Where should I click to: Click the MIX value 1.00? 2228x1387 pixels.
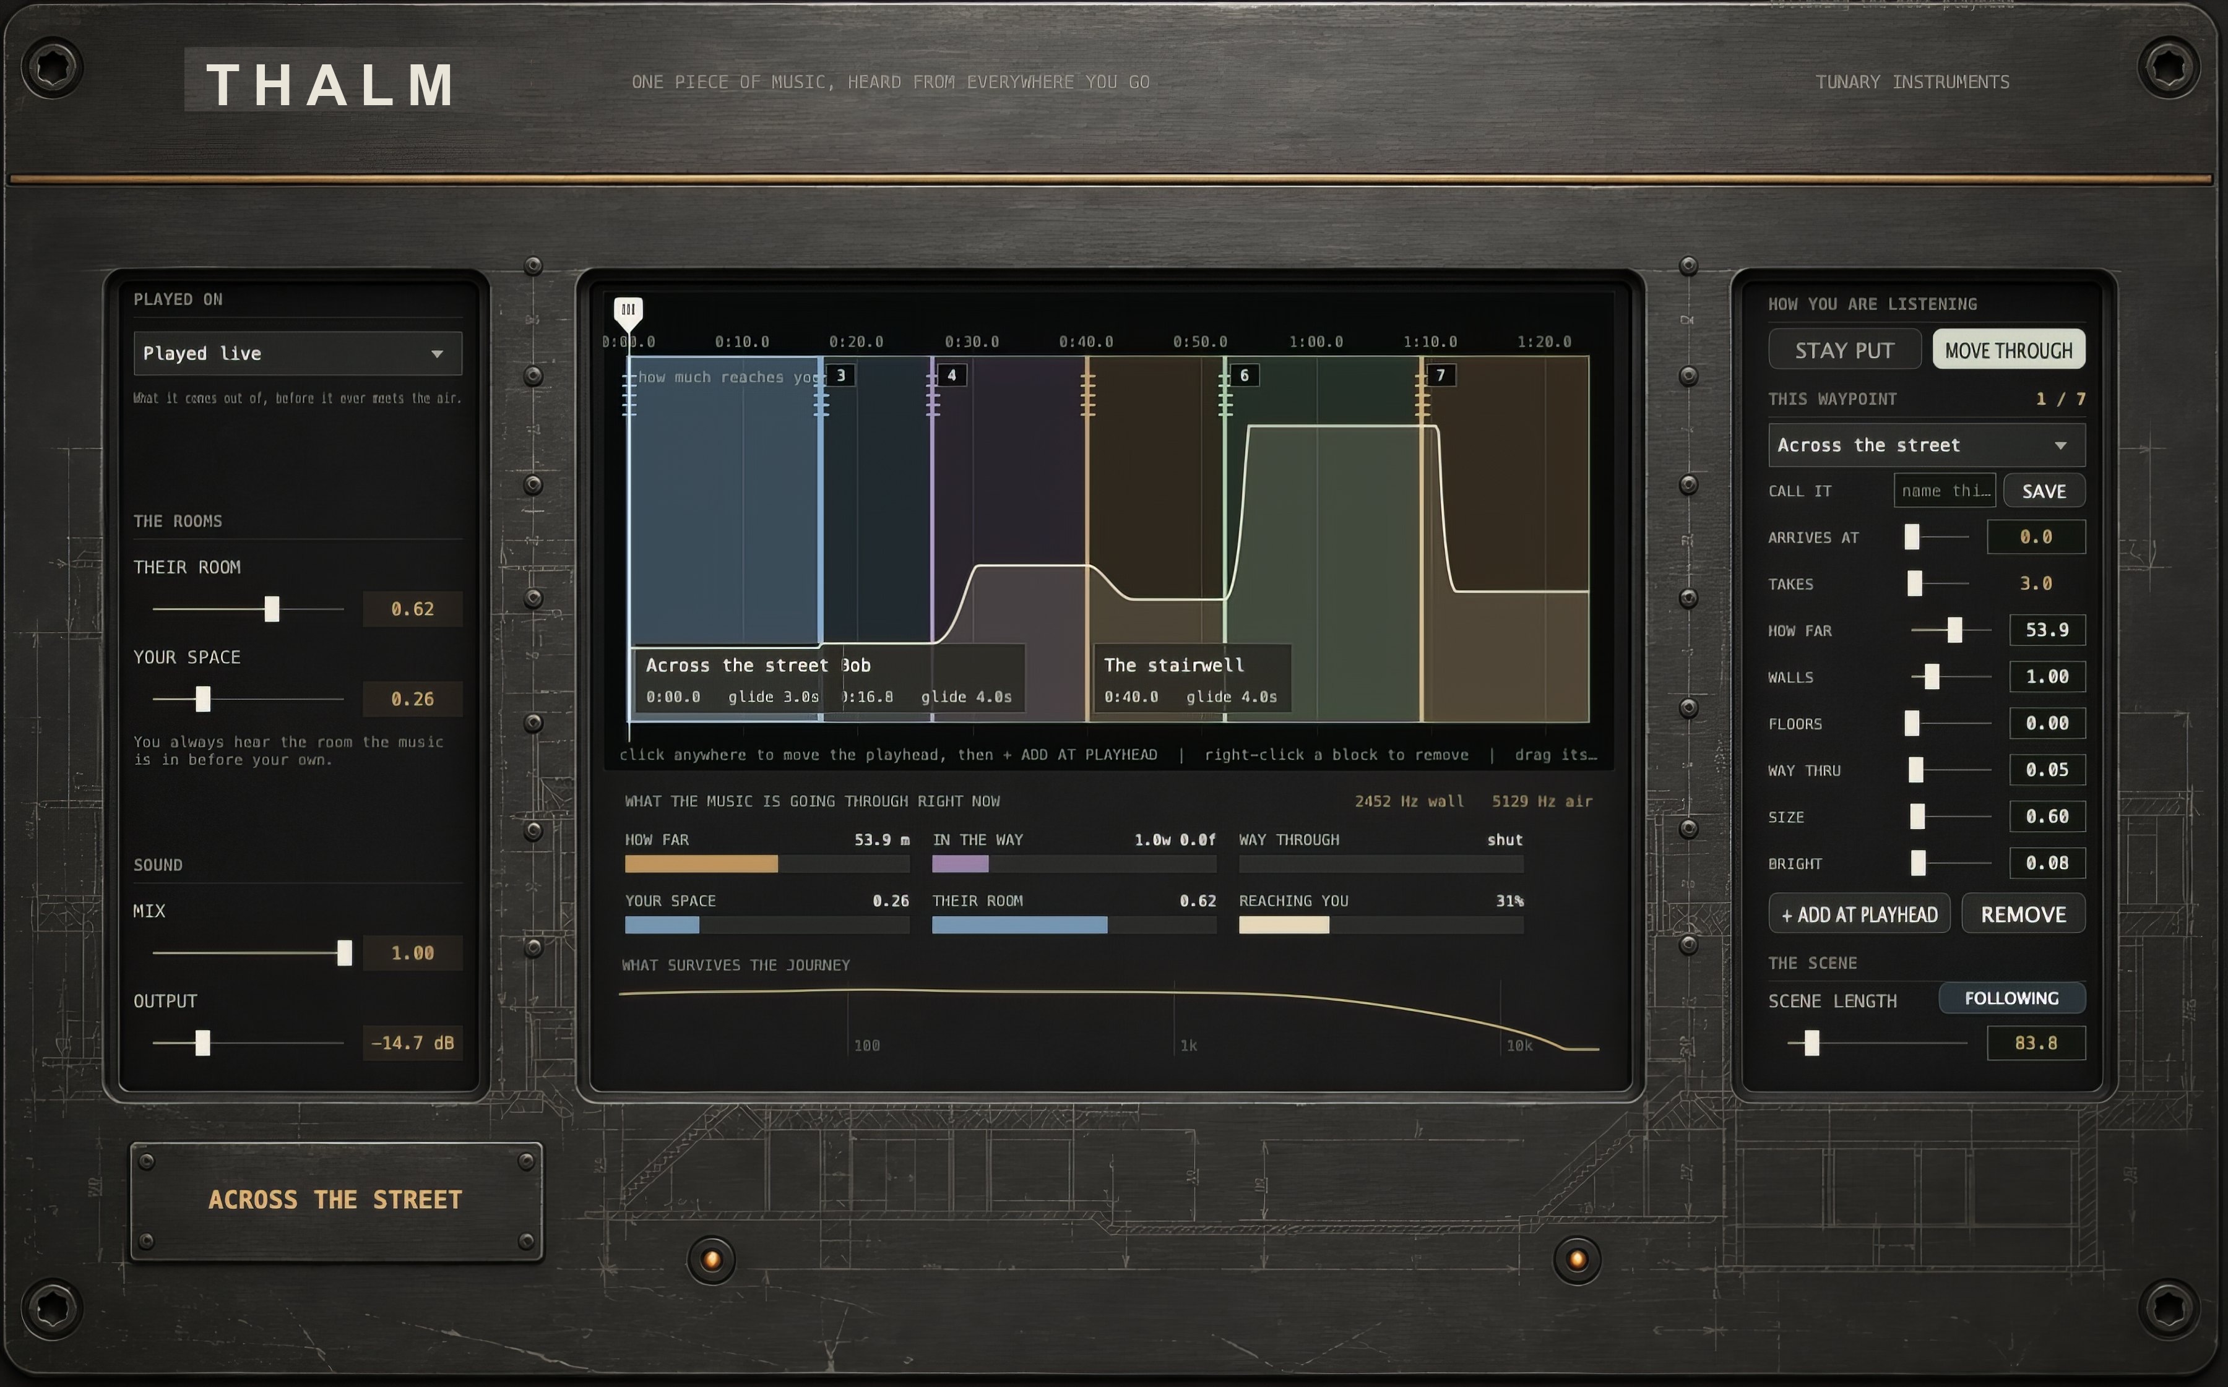click(413, 953)
